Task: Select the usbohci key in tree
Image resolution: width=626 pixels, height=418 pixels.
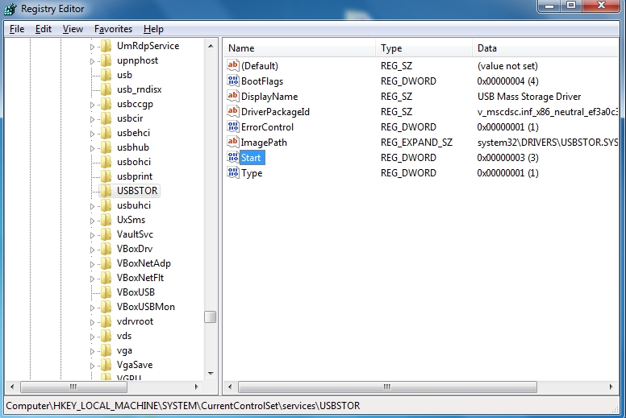Action: (134, 162)
